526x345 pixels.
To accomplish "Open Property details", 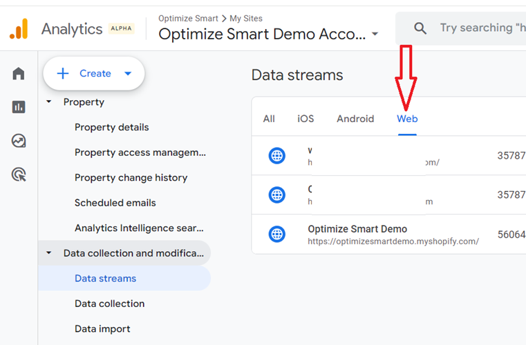I will coord(112,127).
